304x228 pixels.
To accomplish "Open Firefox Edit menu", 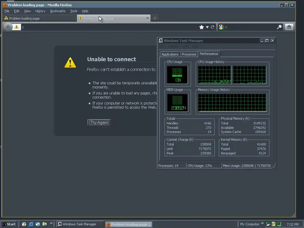I will [x=17, y=11].
